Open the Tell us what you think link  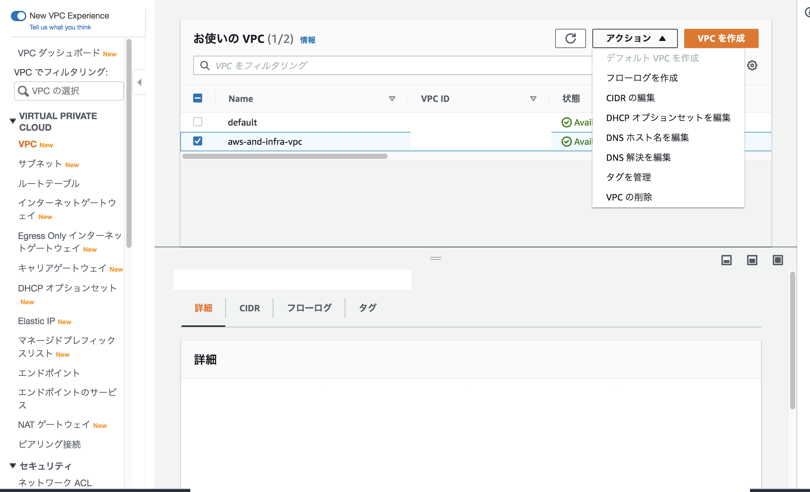[x=60, y=27]
